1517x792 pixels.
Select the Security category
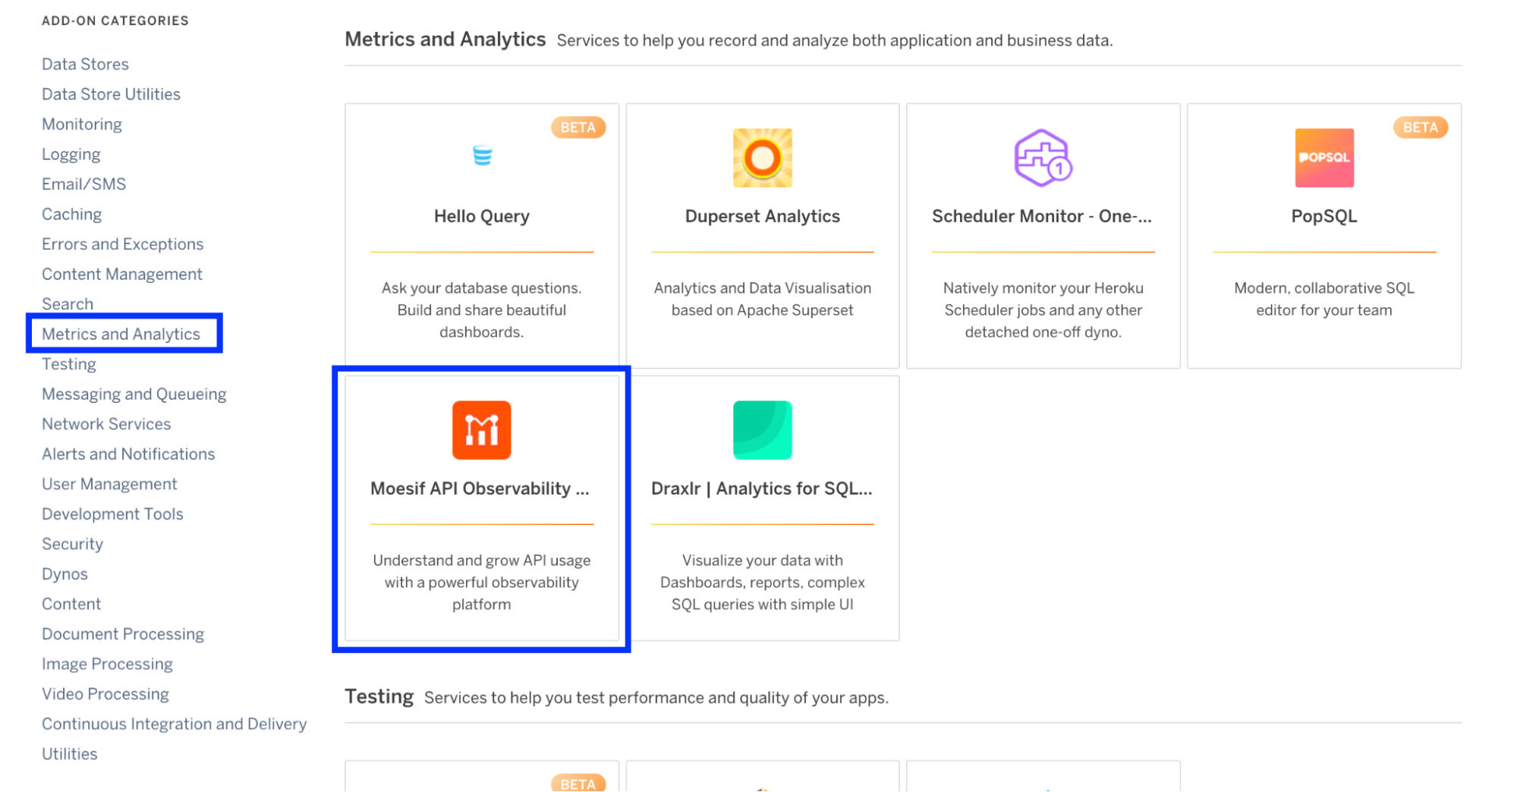(72, 543)
